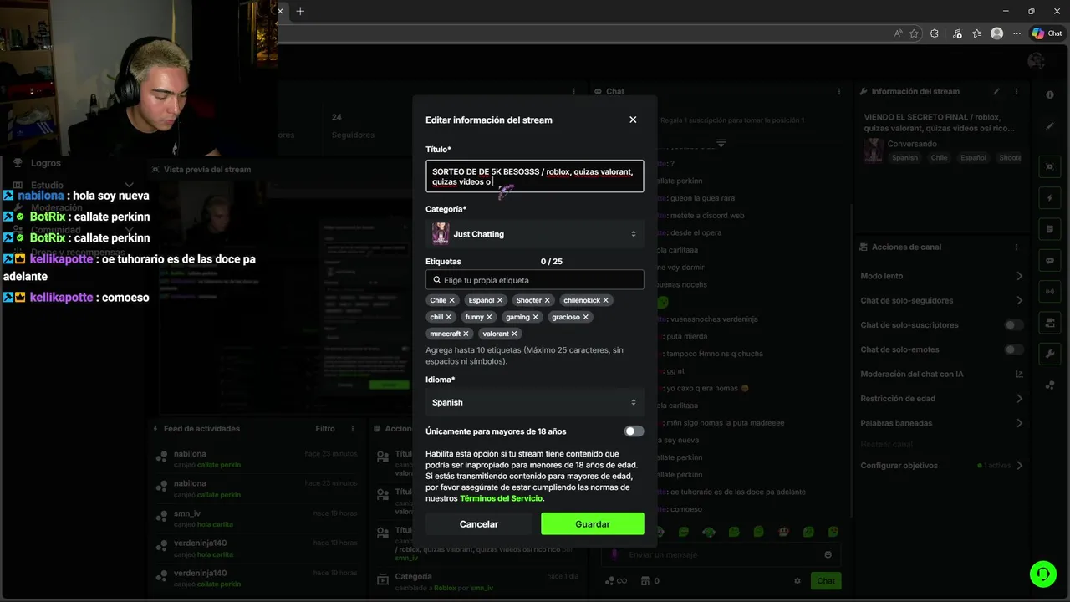Edit stream info with pencil in Información panel
This screenshot has height=602, width=1070.
[x=996, y=91]
